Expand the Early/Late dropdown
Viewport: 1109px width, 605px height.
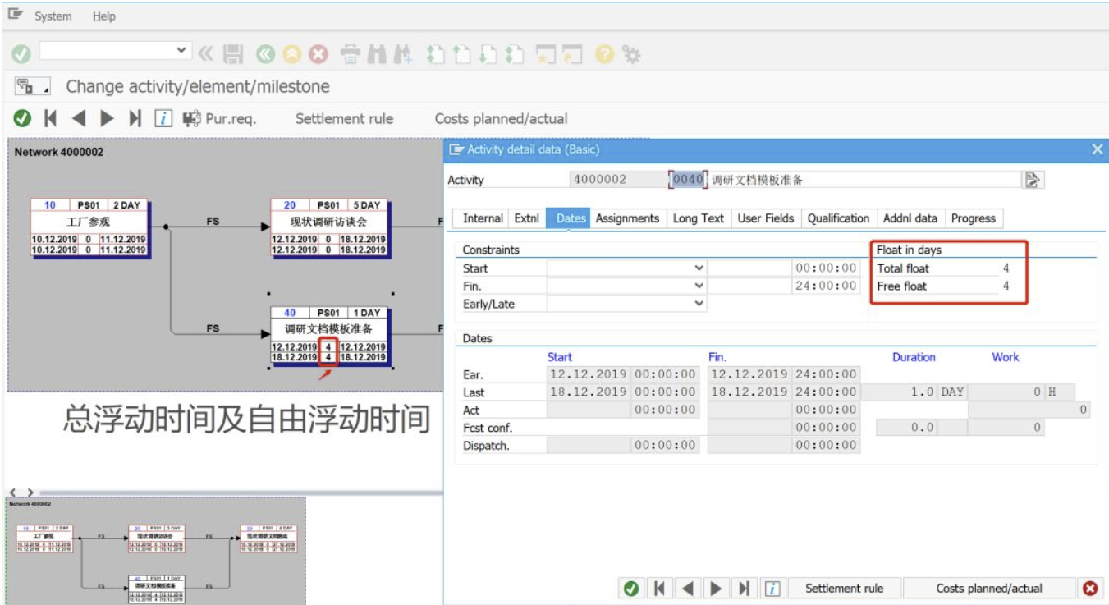click(x=699, y=304)
